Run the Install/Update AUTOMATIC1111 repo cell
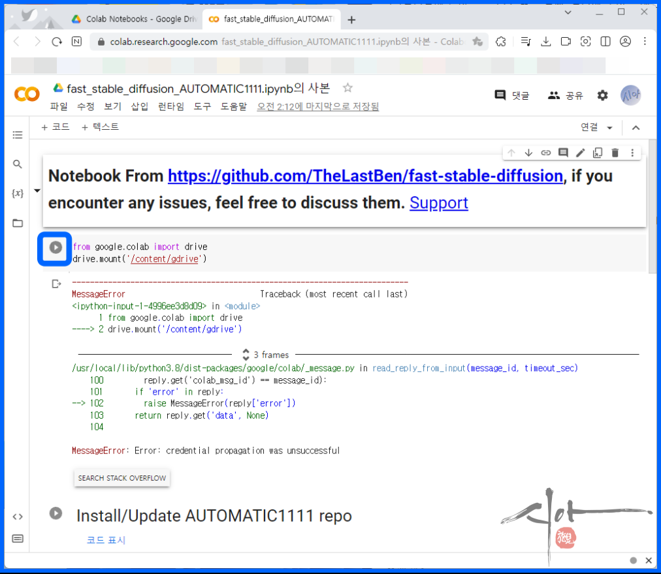The height and width of the screenshot is (574, 661). [x=56, y=513]
